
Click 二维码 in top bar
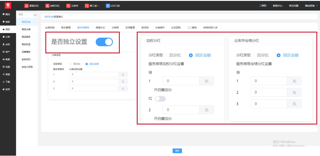[263, 6]
